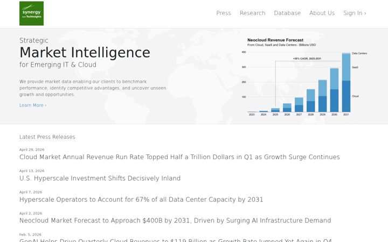
Task: Open the Database menu item
Action: tap(287, 13)
